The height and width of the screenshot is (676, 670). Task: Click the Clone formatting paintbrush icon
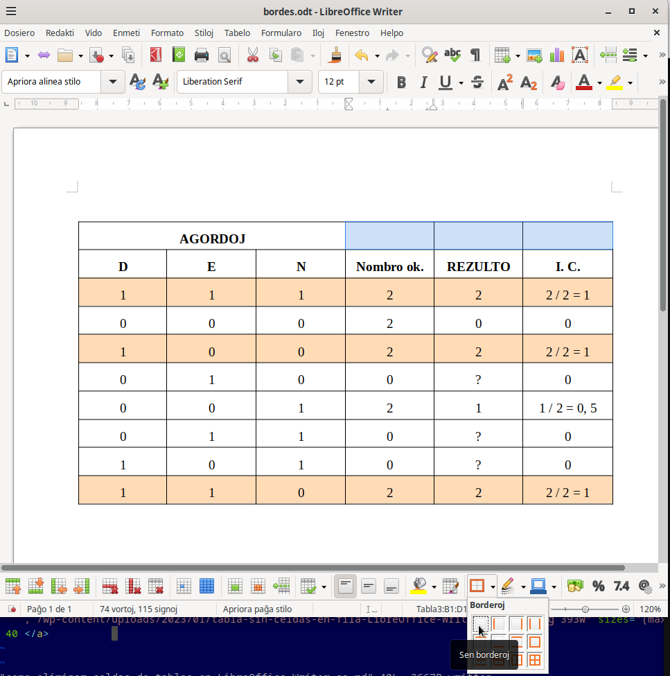click(x=336, y=55)
